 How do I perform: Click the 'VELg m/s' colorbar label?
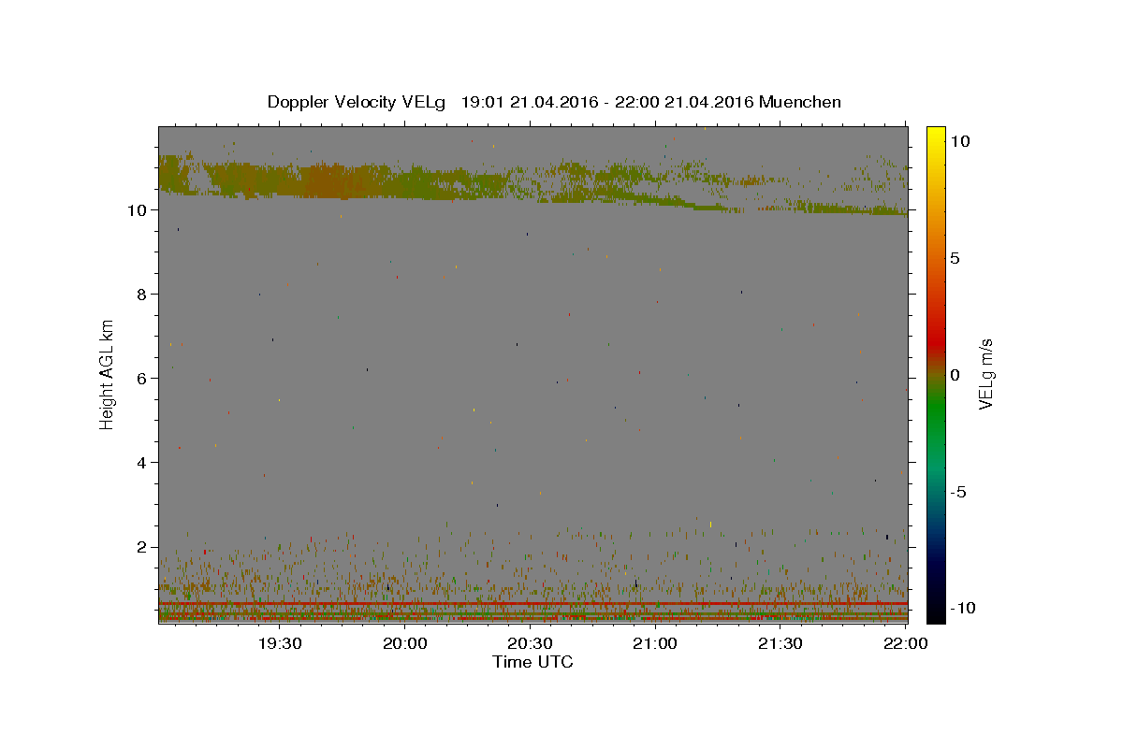point(985,373)
